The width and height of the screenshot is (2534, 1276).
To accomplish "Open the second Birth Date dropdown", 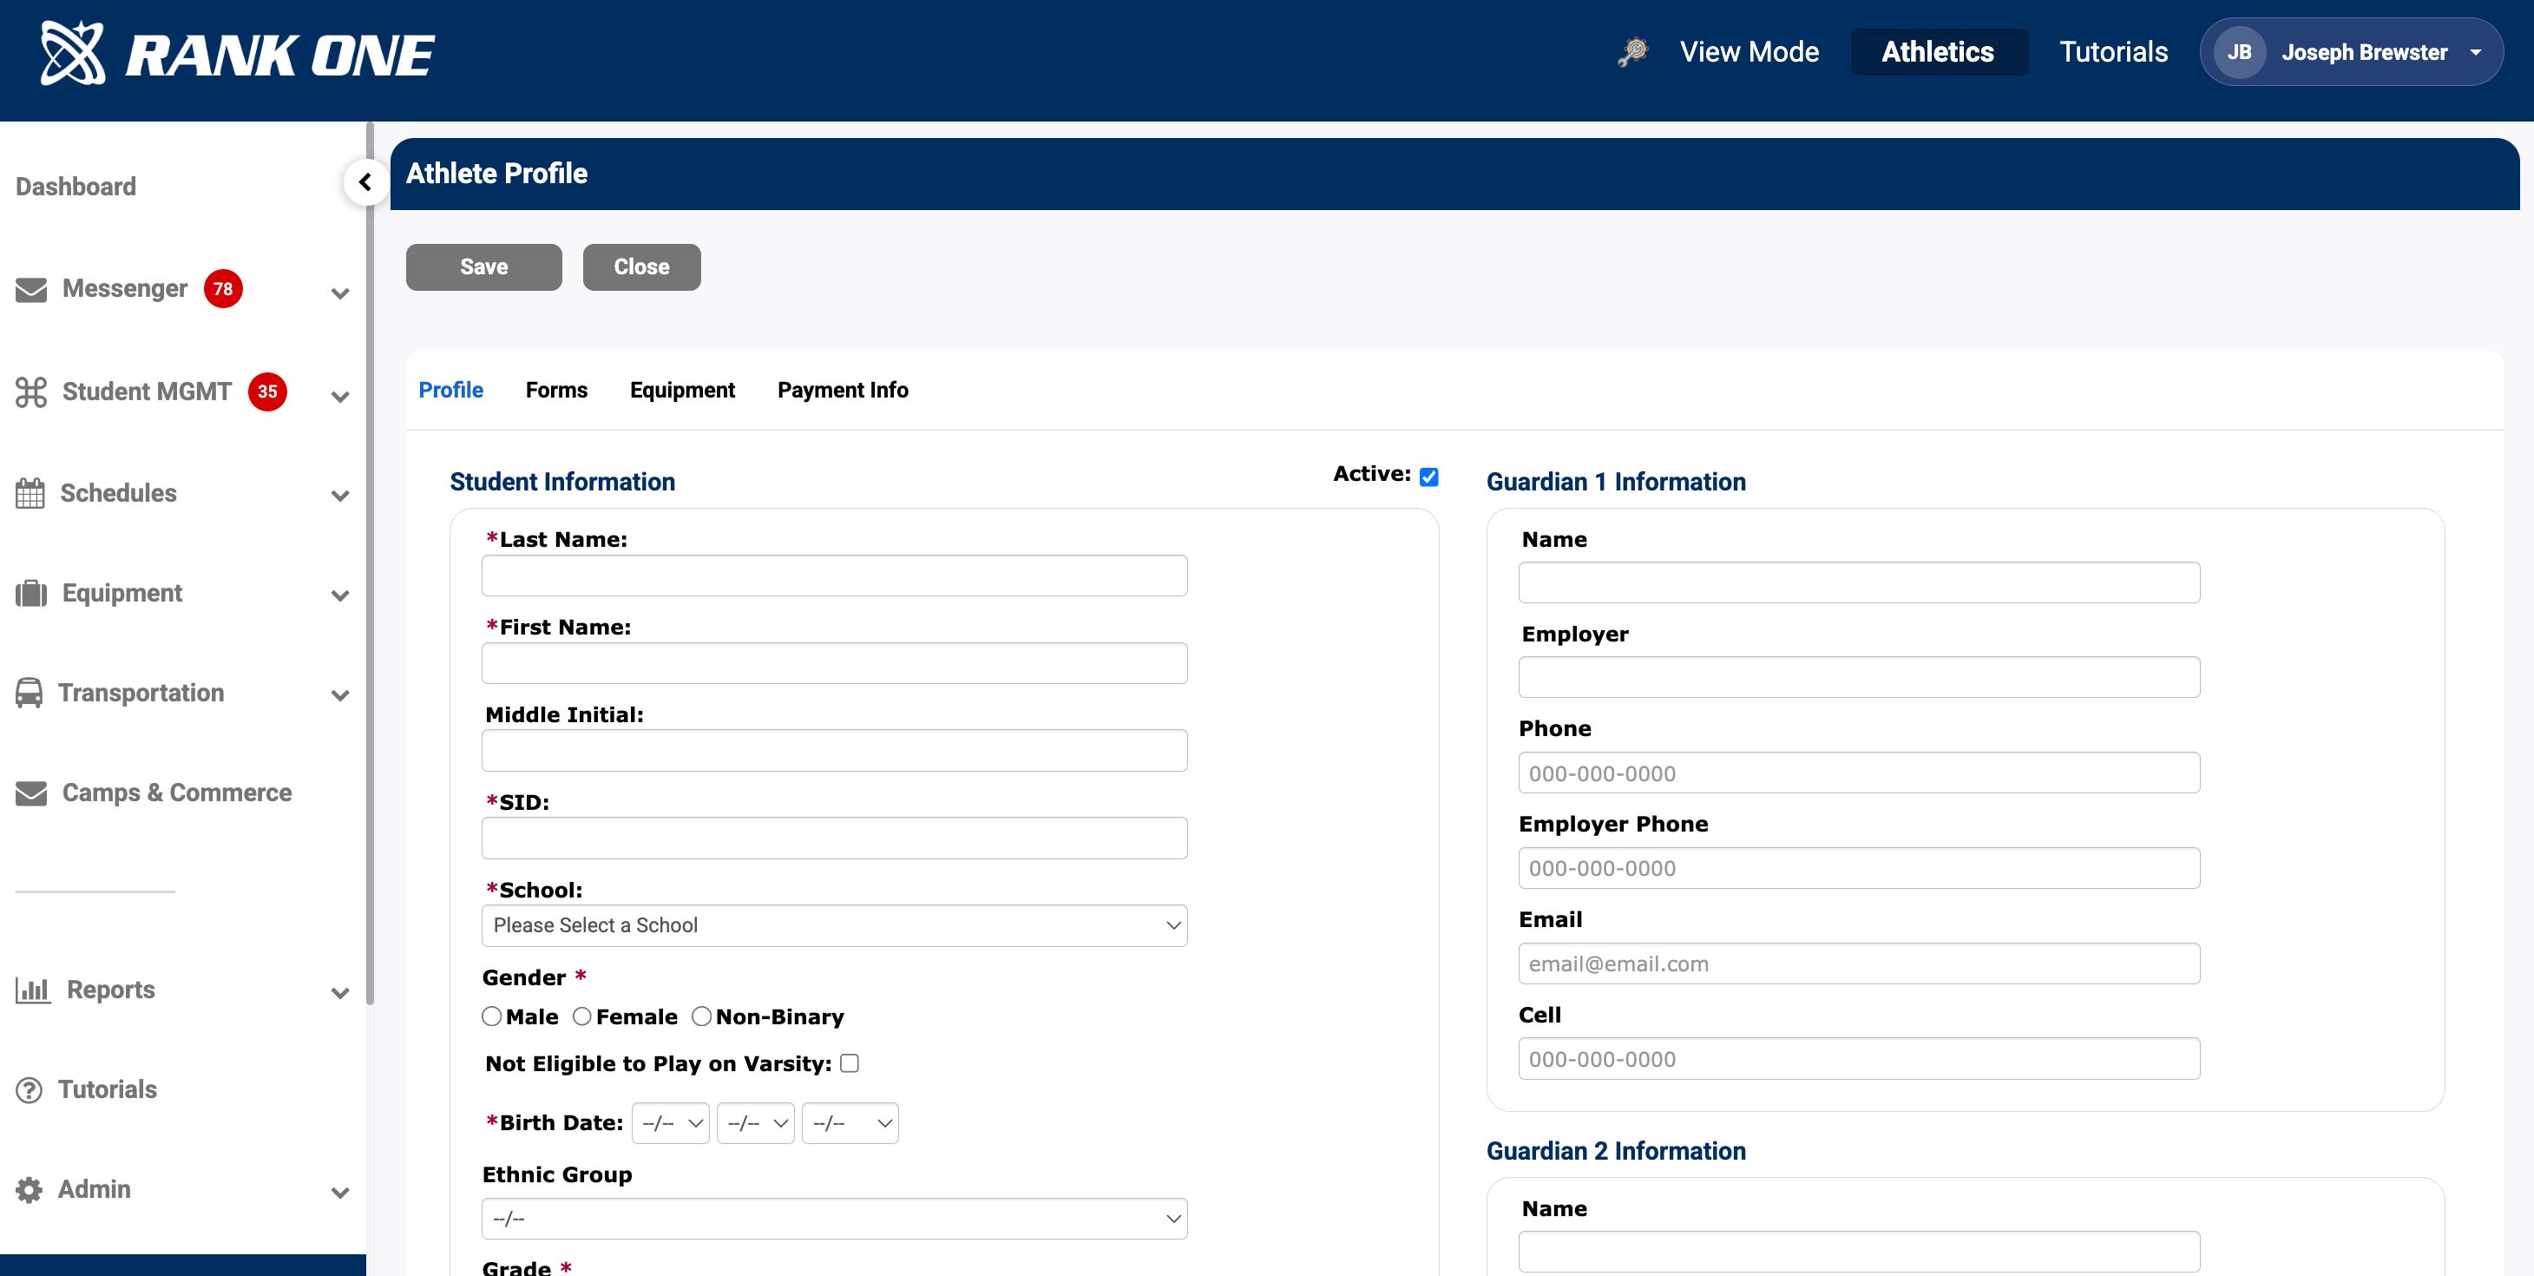I will [756, 1122].
